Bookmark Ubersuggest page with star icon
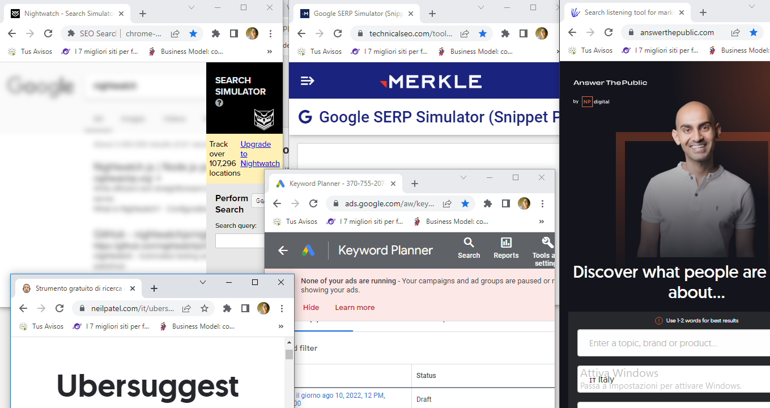Viewport: 770px width, 408px height. coord(205,308)
